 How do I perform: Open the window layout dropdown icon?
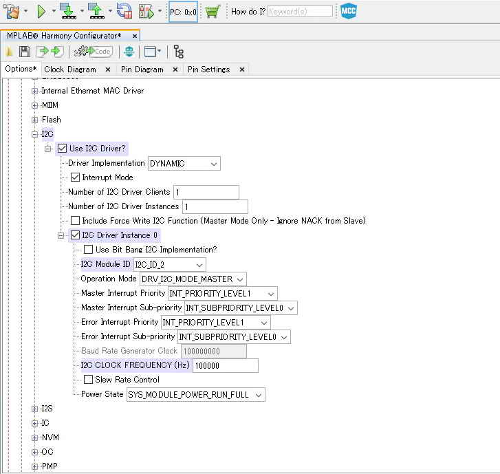tap(152, 52)
